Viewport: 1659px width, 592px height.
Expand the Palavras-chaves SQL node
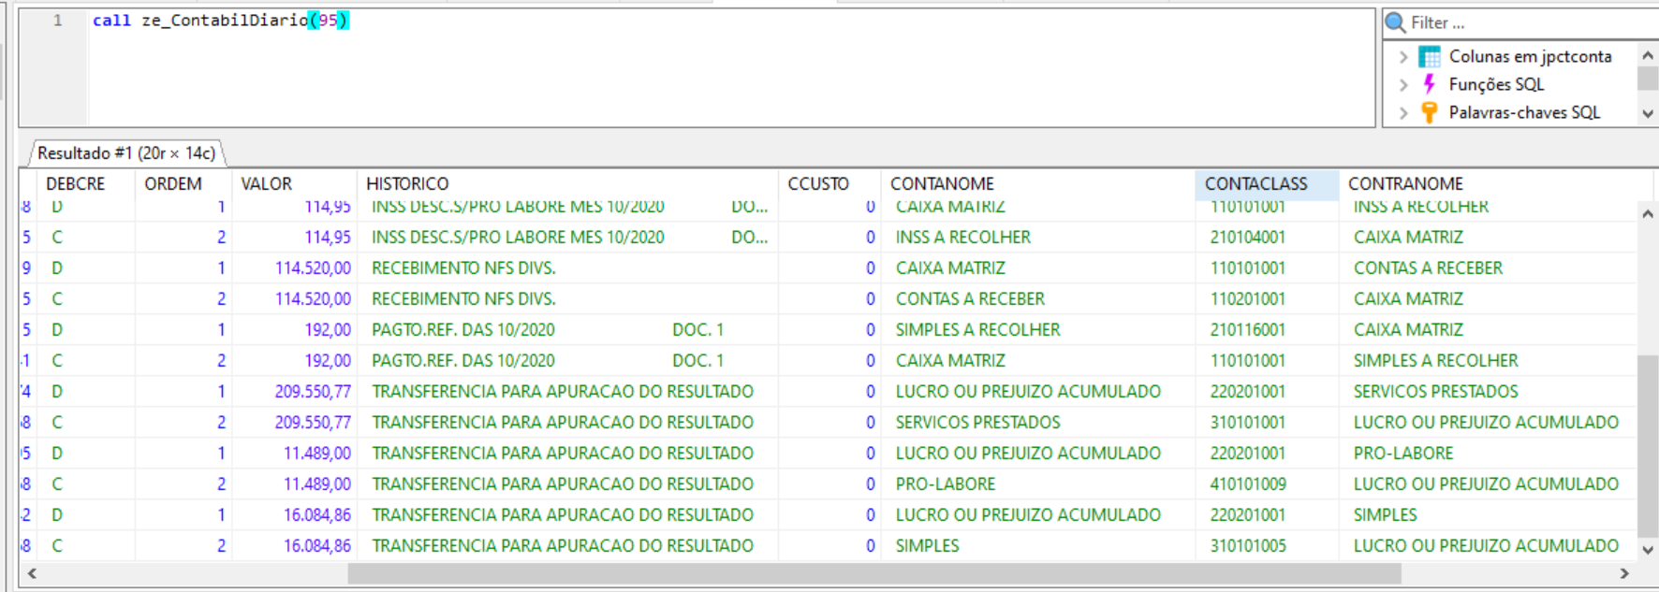pyautogui.click(x=1402, y=112)
